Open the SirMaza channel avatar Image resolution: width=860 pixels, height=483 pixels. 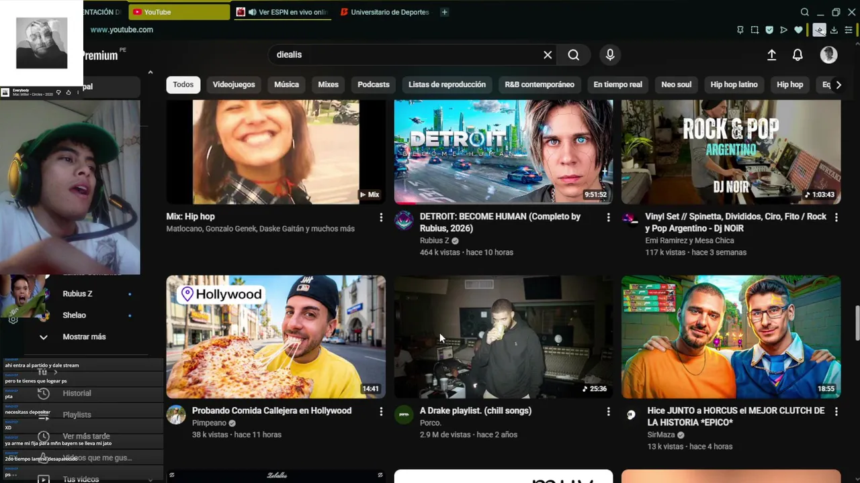(631, 415)
